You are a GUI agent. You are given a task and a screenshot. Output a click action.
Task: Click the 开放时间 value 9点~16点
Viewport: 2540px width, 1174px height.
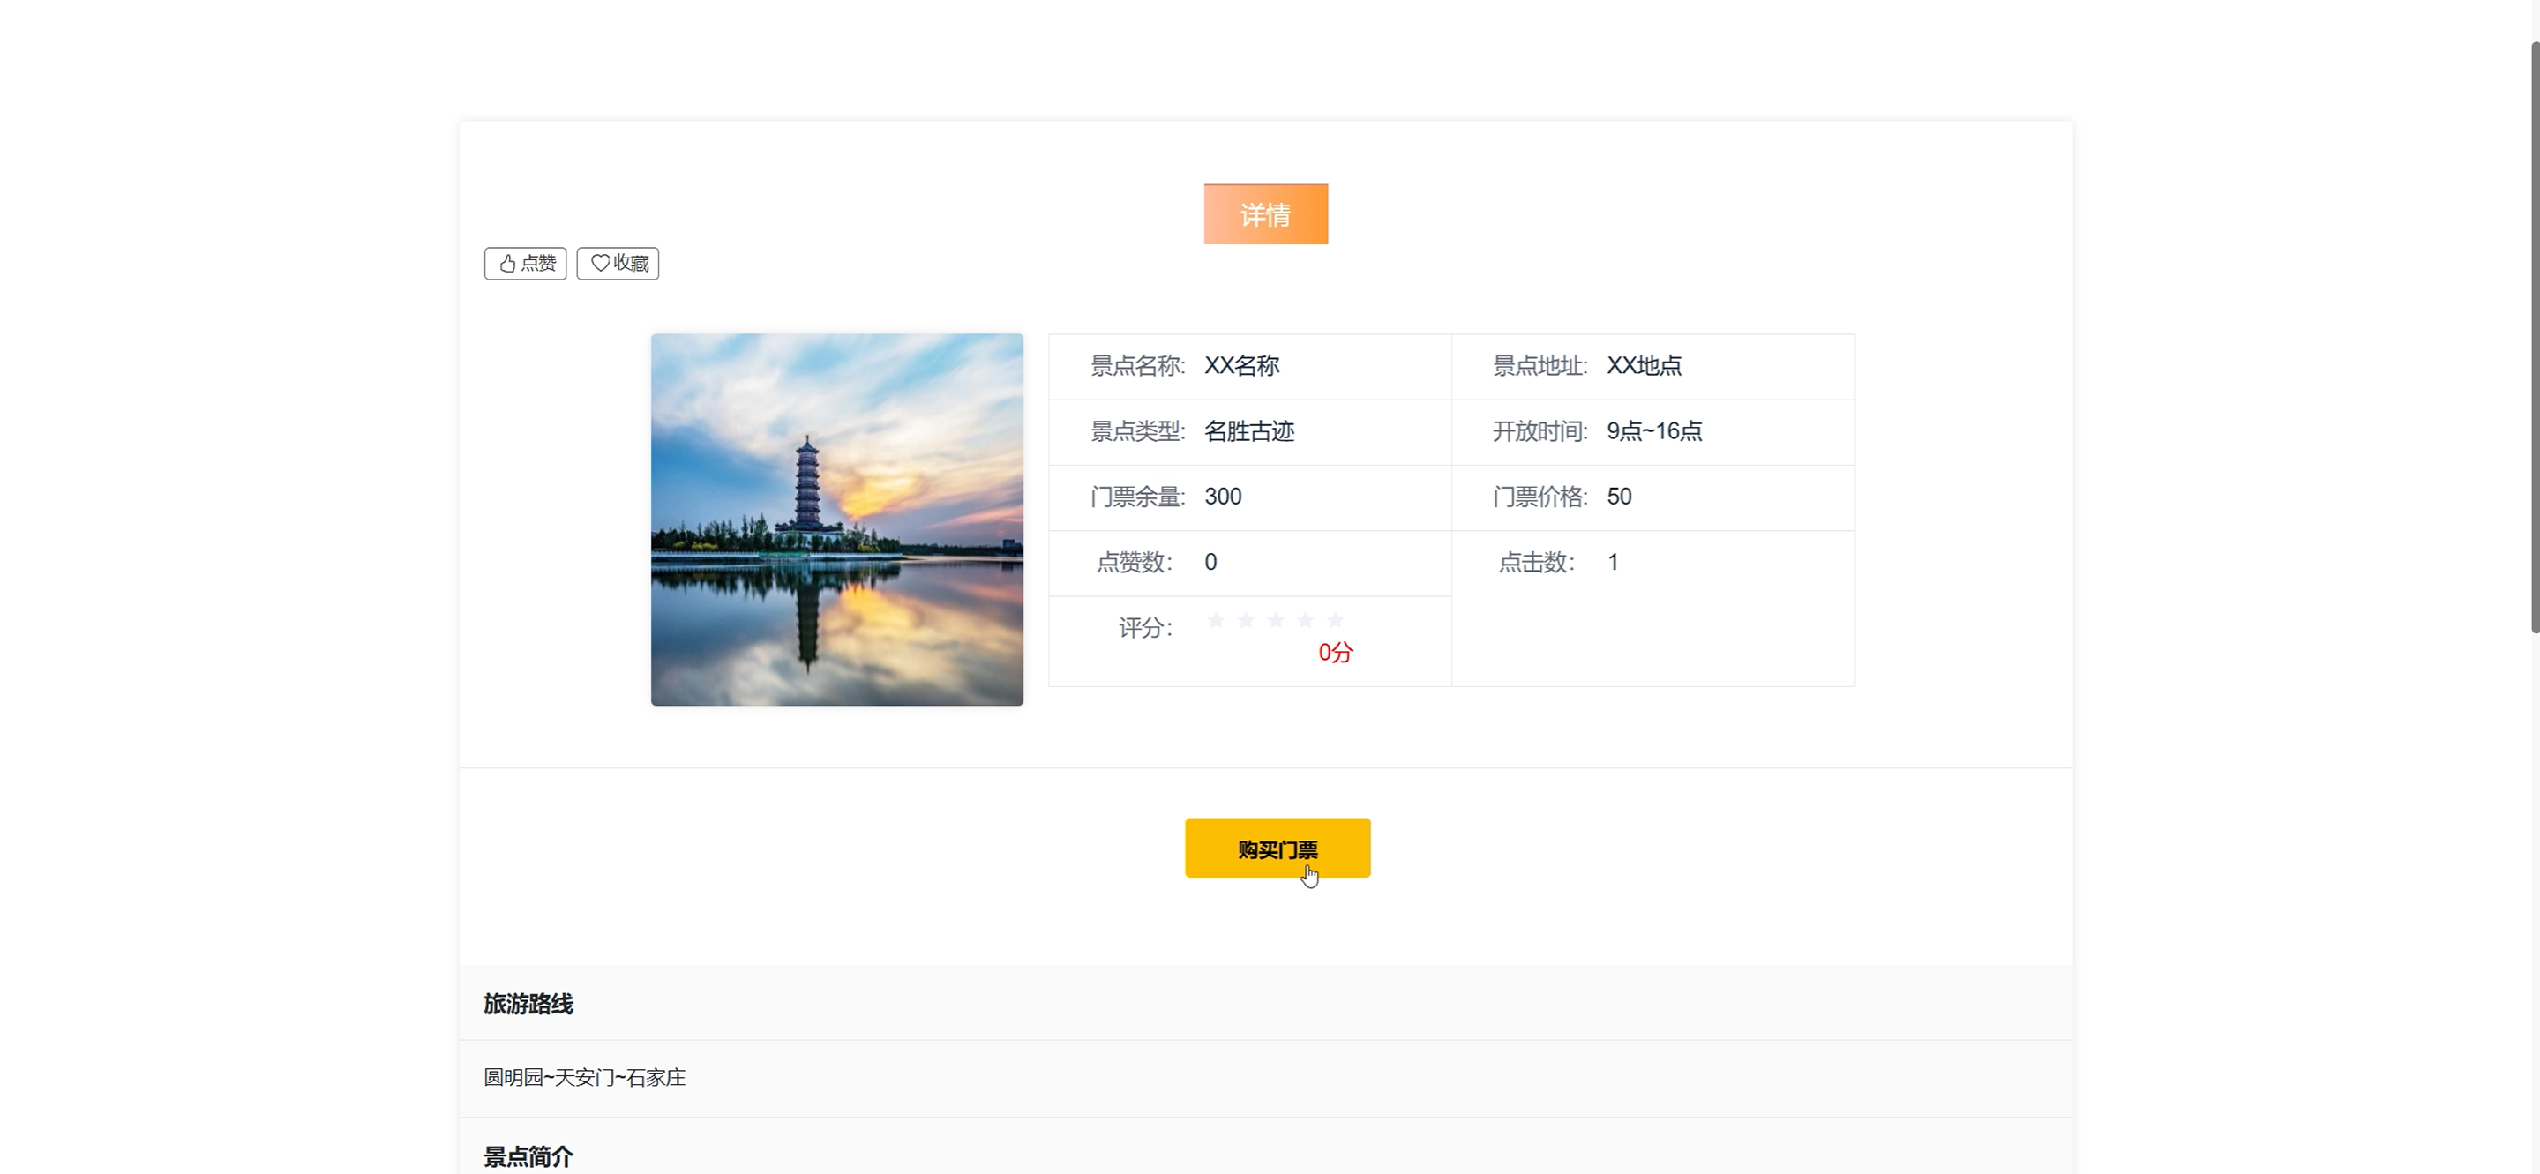click(x=1653, y=431)
